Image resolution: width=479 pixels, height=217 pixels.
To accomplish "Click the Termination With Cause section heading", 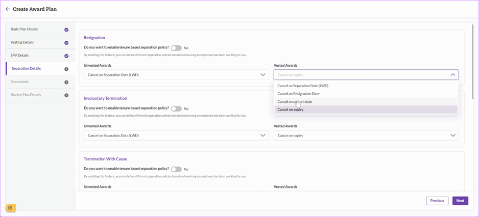I will pyautogui.click(x=105, y=159).
